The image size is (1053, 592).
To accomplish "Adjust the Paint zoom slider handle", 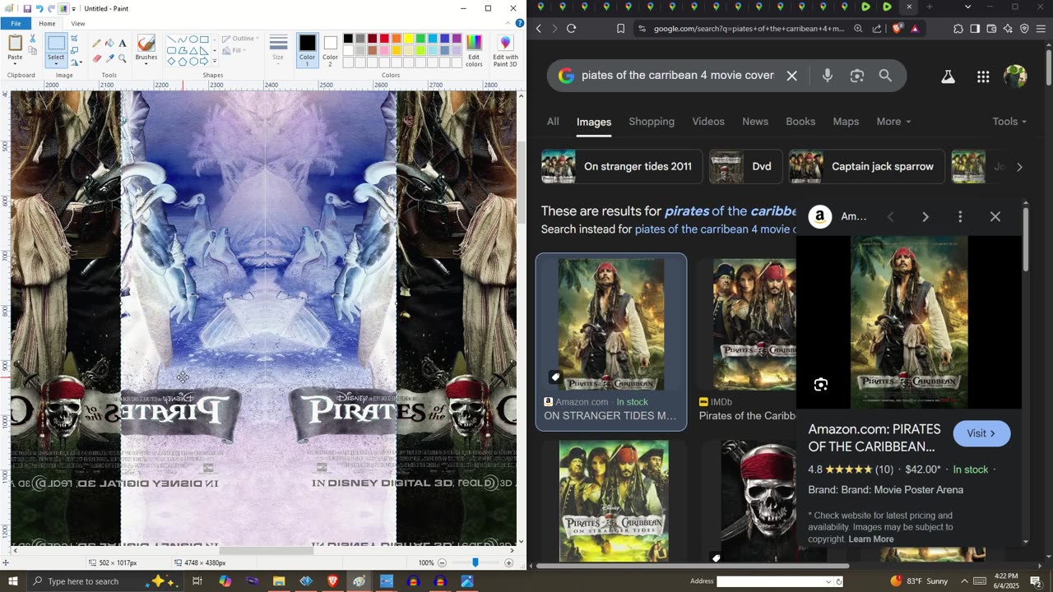I will [475, 562].
